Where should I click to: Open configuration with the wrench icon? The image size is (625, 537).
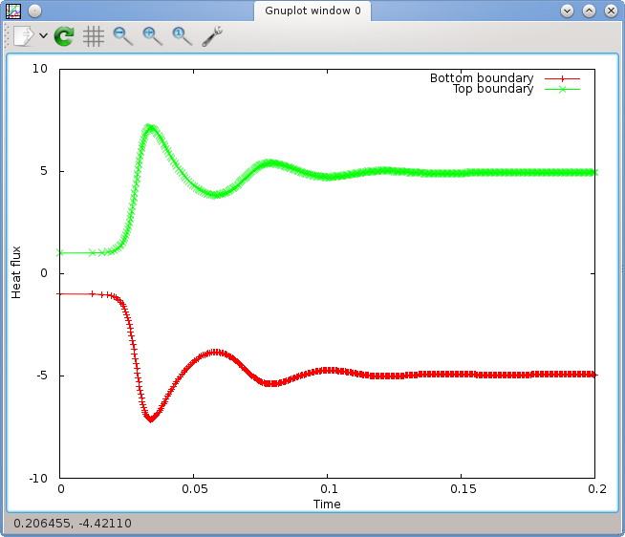[x=212, y=36]
